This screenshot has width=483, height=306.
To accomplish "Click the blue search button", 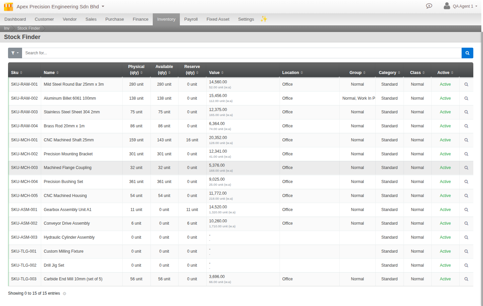I will (467, 53).
